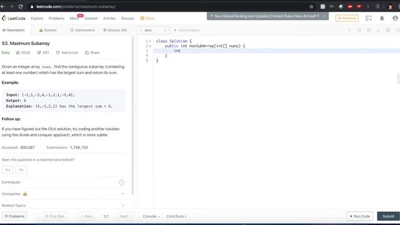
Task: Click the description panel scrollbar
Action: pos(132,116)
